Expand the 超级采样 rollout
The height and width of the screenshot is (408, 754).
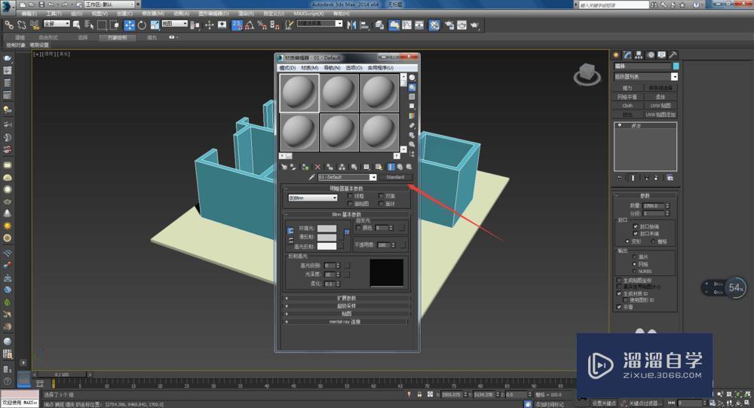click(x=346, y=306)
